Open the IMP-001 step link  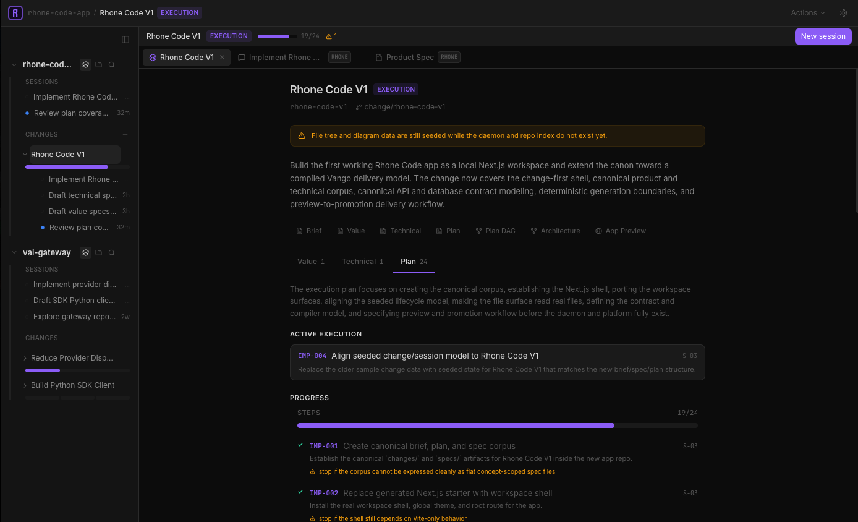coord(324,446)
